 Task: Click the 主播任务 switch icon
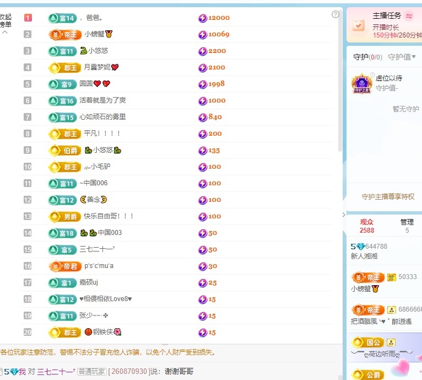409,16
